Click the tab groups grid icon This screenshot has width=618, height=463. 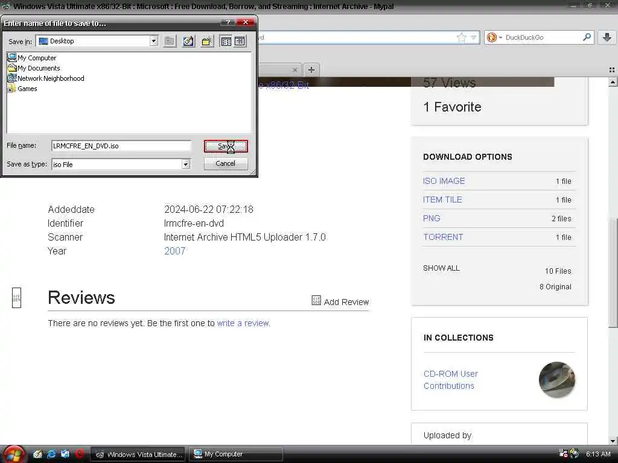612,70
